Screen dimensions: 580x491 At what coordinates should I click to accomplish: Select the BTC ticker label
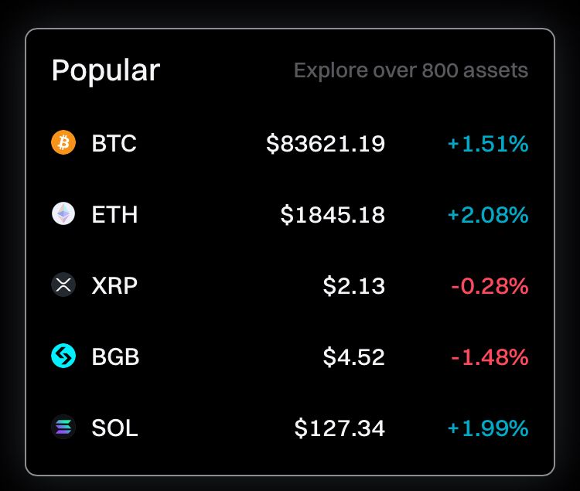(x=114, y=143)
